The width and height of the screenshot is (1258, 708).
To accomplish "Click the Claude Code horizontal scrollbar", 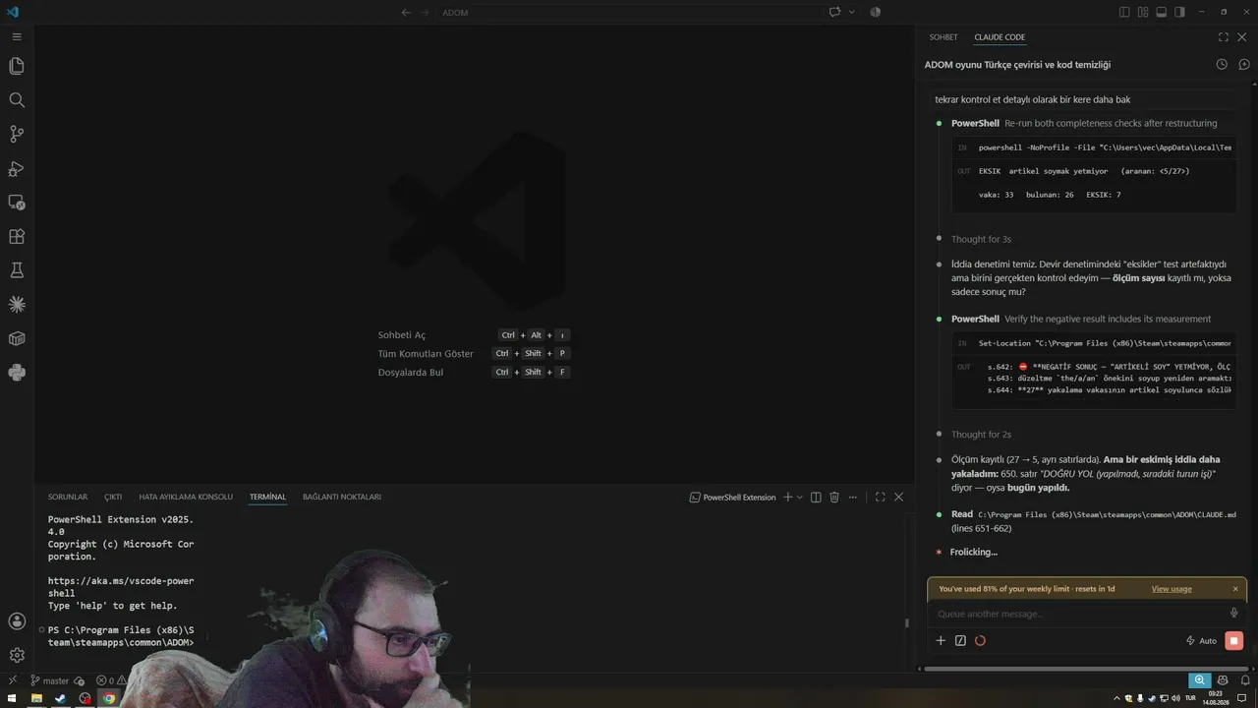I will point(1088,669).
